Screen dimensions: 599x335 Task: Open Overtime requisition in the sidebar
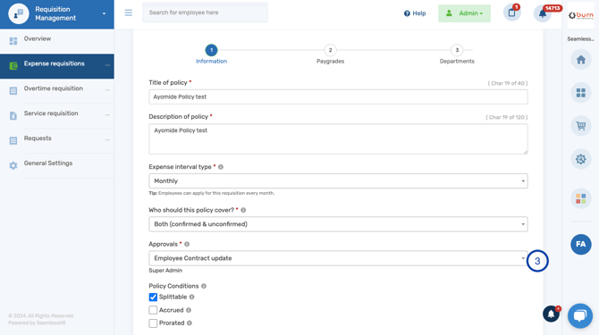pyautogui.click(x=57, y=91)
